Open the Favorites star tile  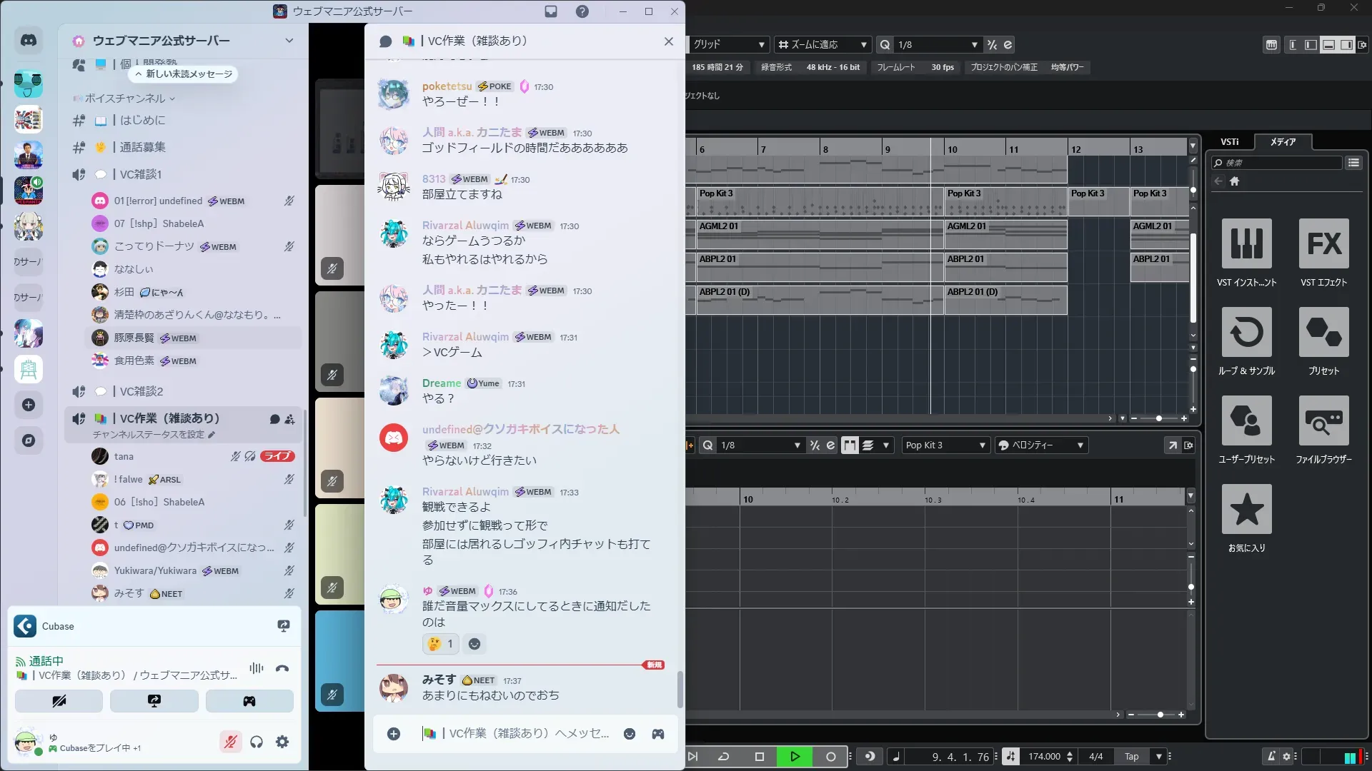(1246, 510)
